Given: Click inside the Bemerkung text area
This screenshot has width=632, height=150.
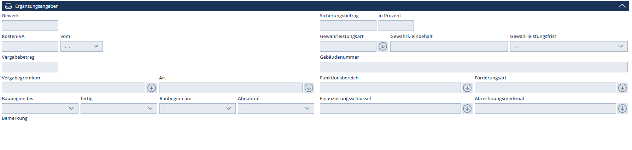Looking at the screenshot, I should (x=315, y=135).
